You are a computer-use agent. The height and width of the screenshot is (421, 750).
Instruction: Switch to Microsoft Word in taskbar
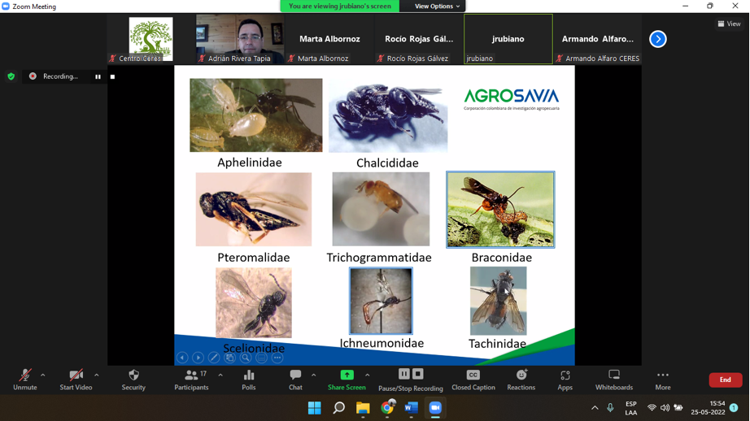tap(412, 408)
